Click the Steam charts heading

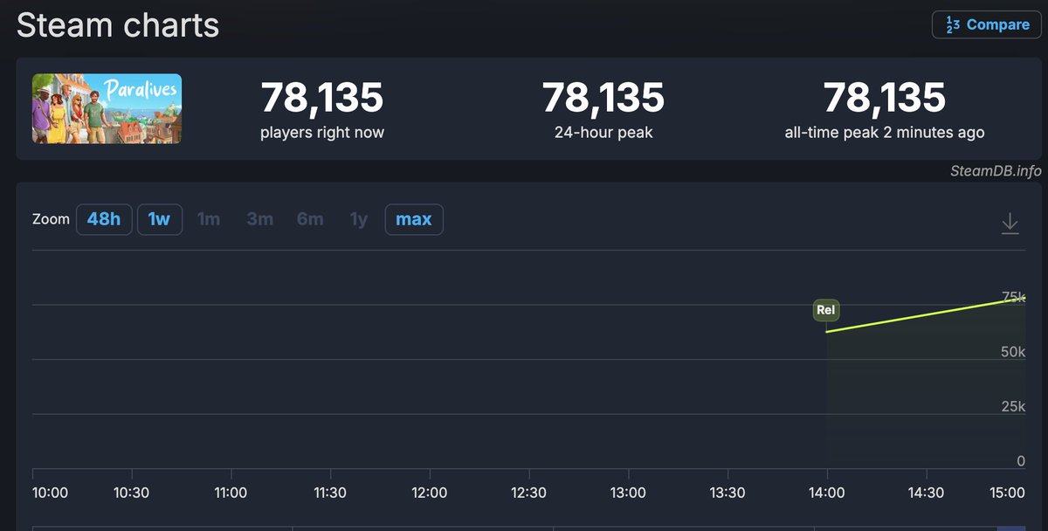pyautogui.click(x=118, y=24)
